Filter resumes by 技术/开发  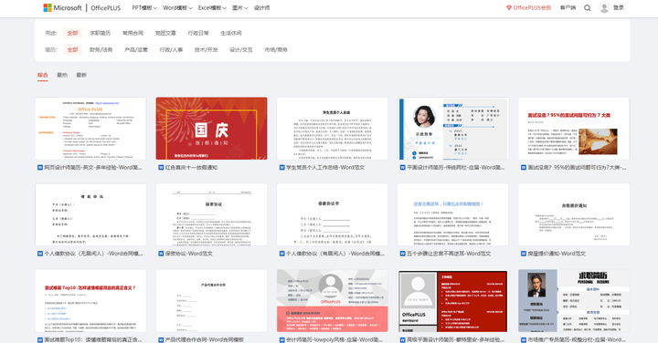pos(206,50)
